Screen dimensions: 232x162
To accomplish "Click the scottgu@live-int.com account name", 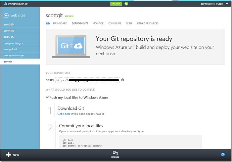I will [212, 4].
